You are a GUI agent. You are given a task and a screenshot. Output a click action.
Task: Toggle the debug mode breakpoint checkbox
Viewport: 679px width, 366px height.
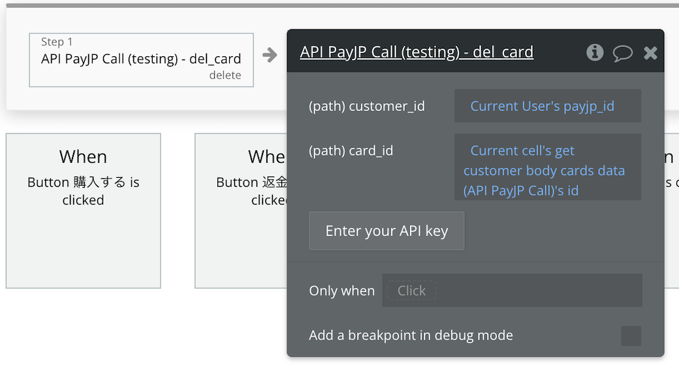[631, 336]
